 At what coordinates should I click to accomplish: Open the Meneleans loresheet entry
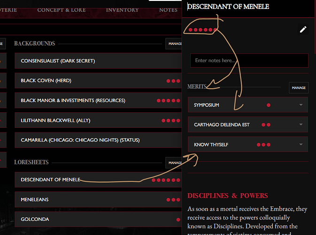(x=98, y=199)
